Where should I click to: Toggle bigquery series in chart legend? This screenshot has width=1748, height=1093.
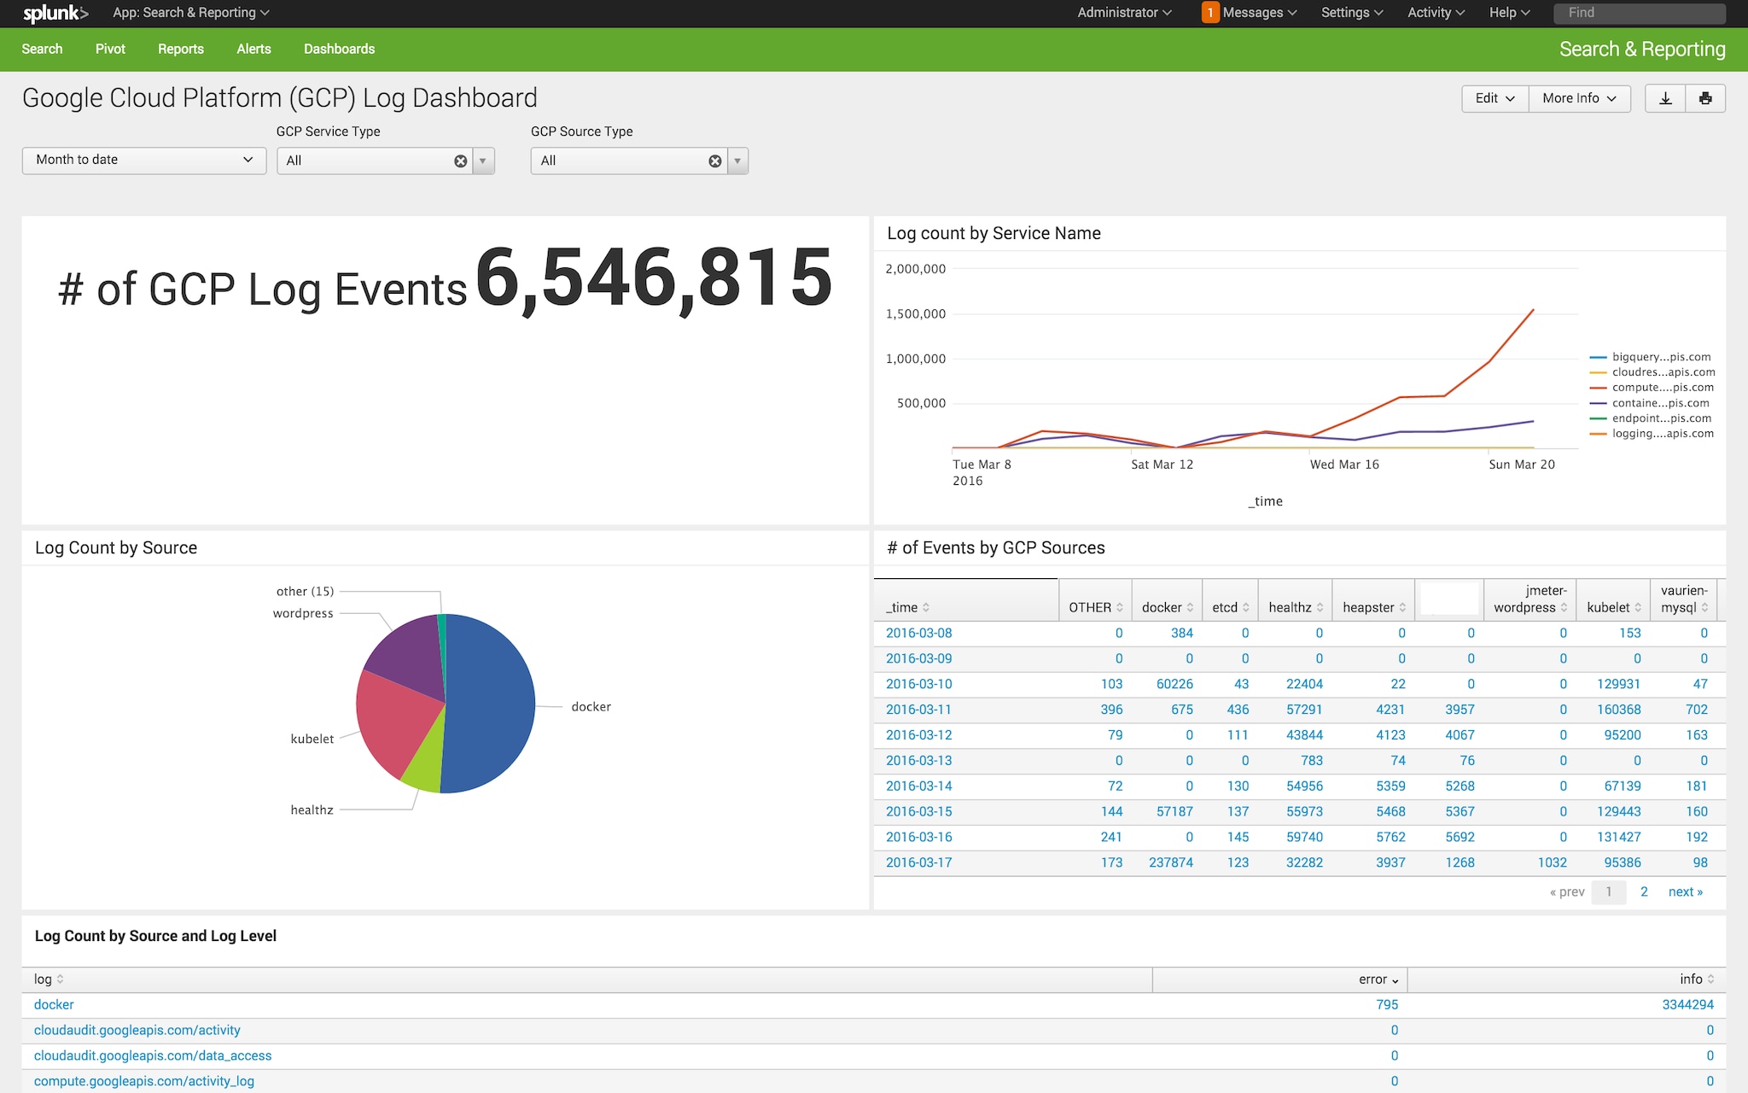click(1660, 357)
